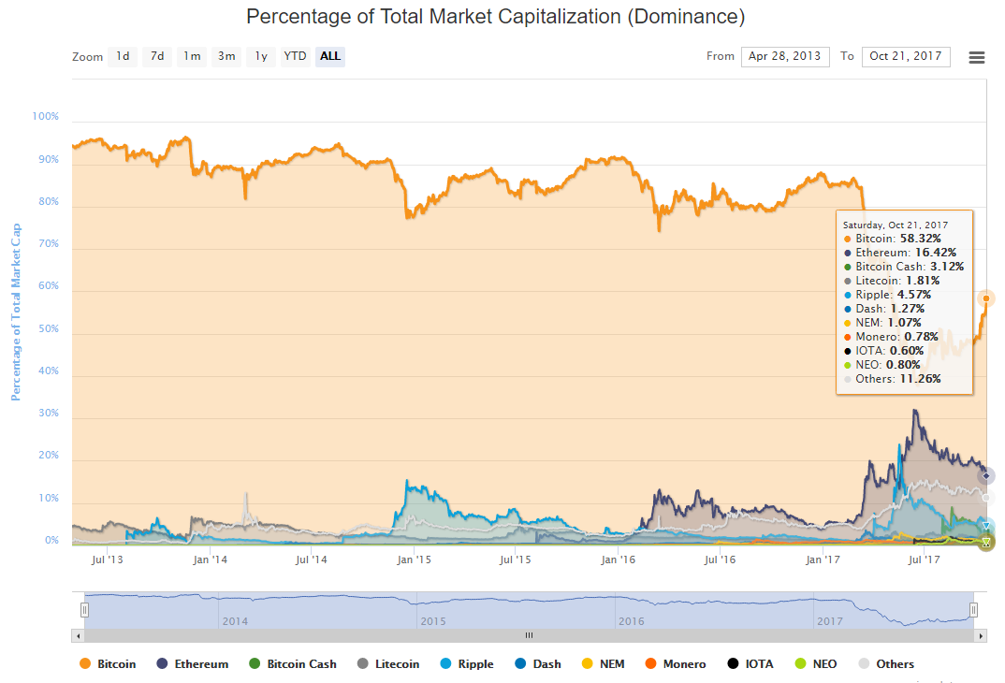Click the Monero legend marker
The image size is (1005, 683).
click(651, 664)
